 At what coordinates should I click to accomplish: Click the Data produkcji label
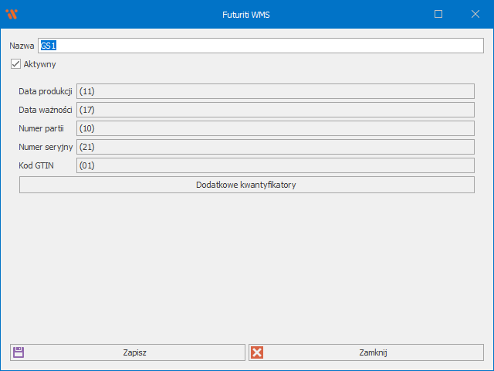pyautogui.click(x=45, y=91)
